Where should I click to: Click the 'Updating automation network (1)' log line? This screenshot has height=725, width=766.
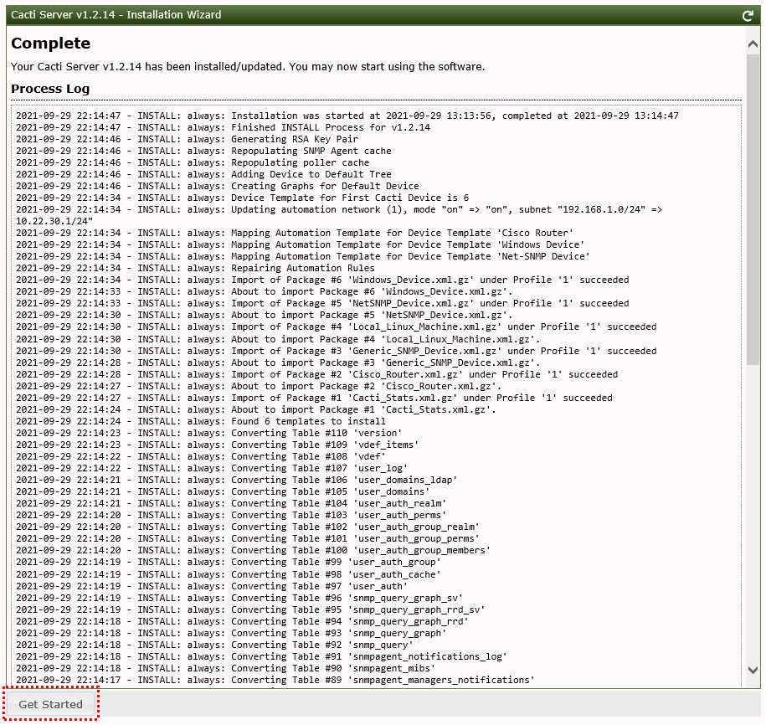tap(339, 215)
